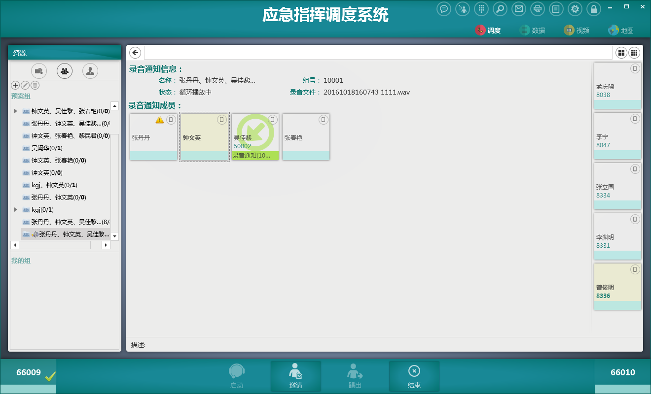Image resolution: width=651 pixels, height=394 pixels.
Task: Expand the kgj(0/1) group node
Action: click(x=16, y=210)
